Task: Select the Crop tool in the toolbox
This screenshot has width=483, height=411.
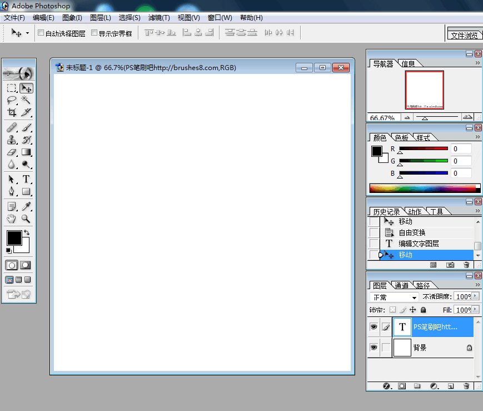Action: point(12,112)
